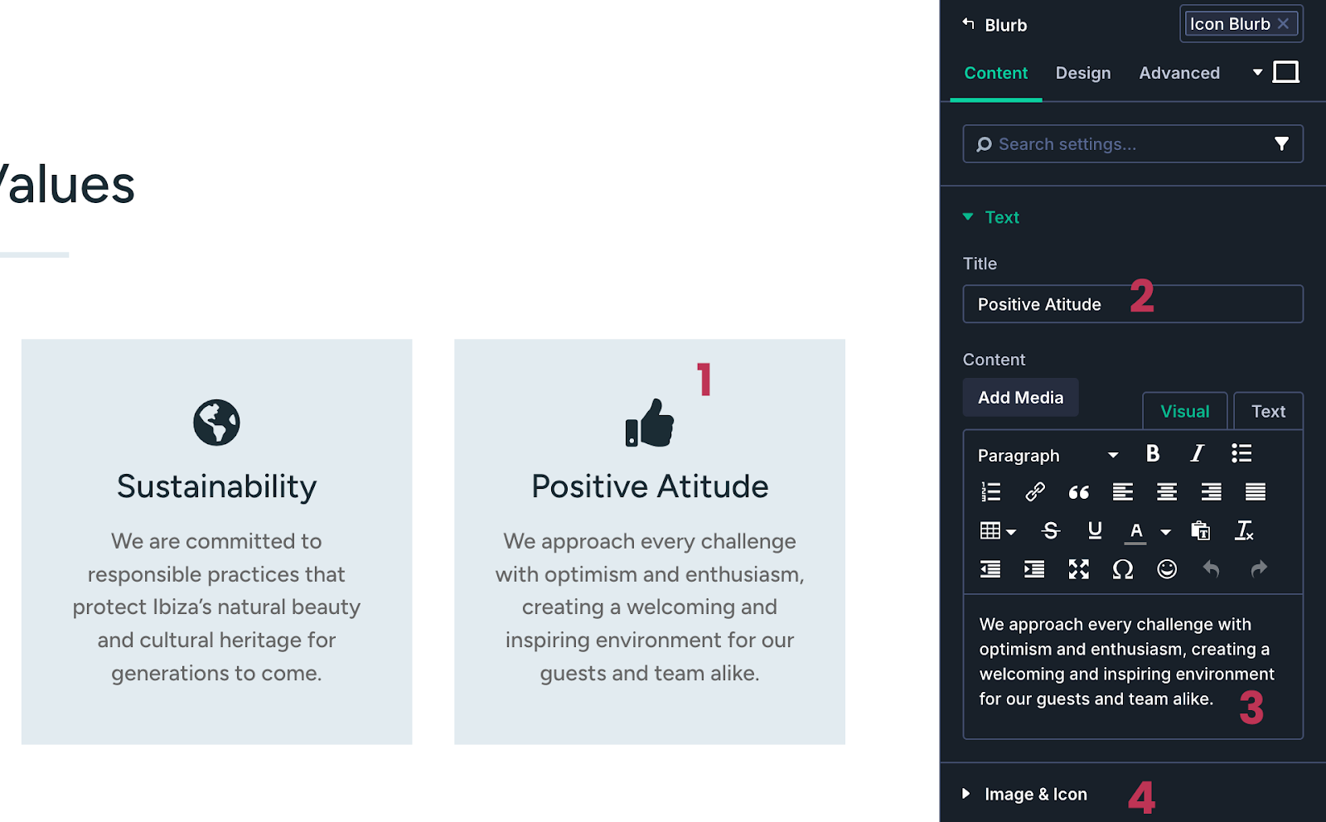Open the text color picker dropdown
Viewport: 1326px width, 822px height.
(x=1165, y=530)
